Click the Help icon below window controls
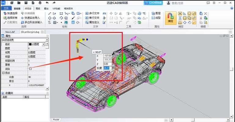 [x=232, y=8]
